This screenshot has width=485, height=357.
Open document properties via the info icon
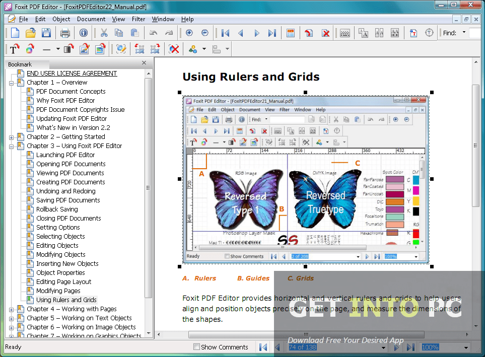(x=84, y=33)
